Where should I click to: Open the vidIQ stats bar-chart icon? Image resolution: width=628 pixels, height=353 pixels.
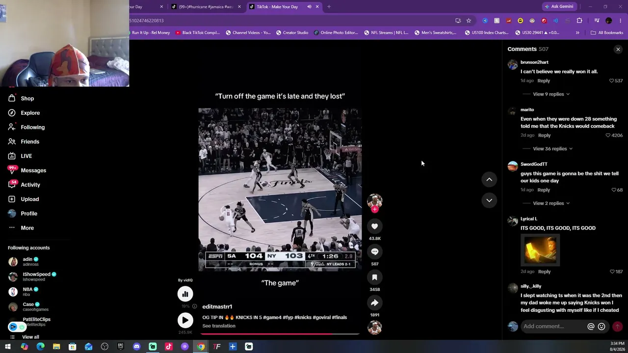click(185, 294)
